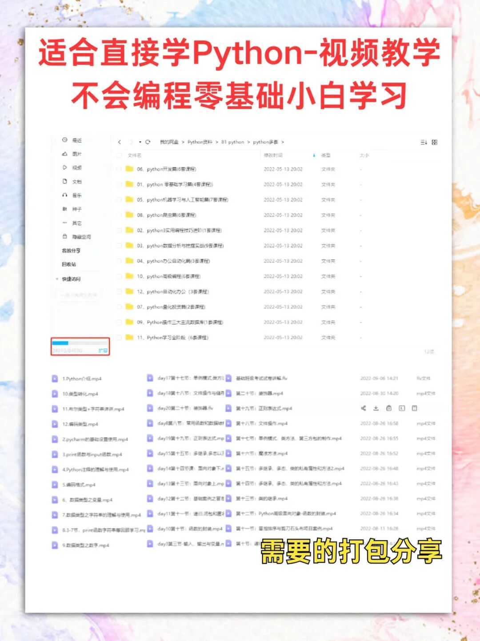Screen dimensions: 480x641
Task: Open file 第十八节：文件操作.mp4
Action: pyautogui.click(x=262, y=423)
